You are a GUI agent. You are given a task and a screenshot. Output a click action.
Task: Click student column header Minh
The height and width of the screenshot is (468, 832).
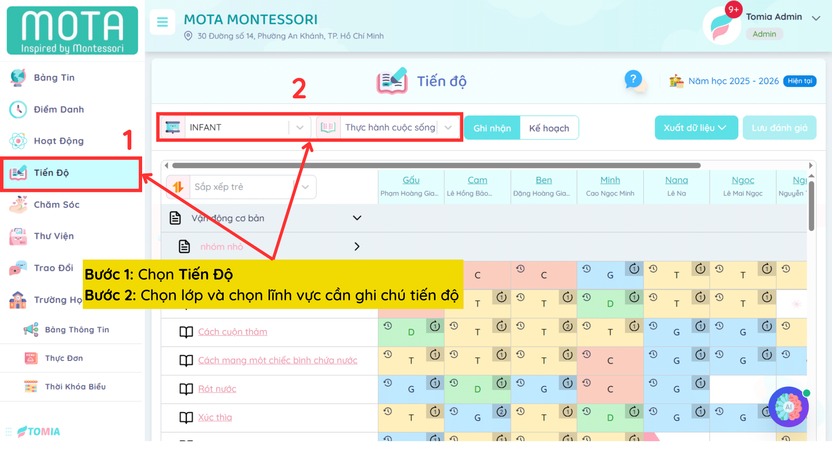[x=610, y=180]
